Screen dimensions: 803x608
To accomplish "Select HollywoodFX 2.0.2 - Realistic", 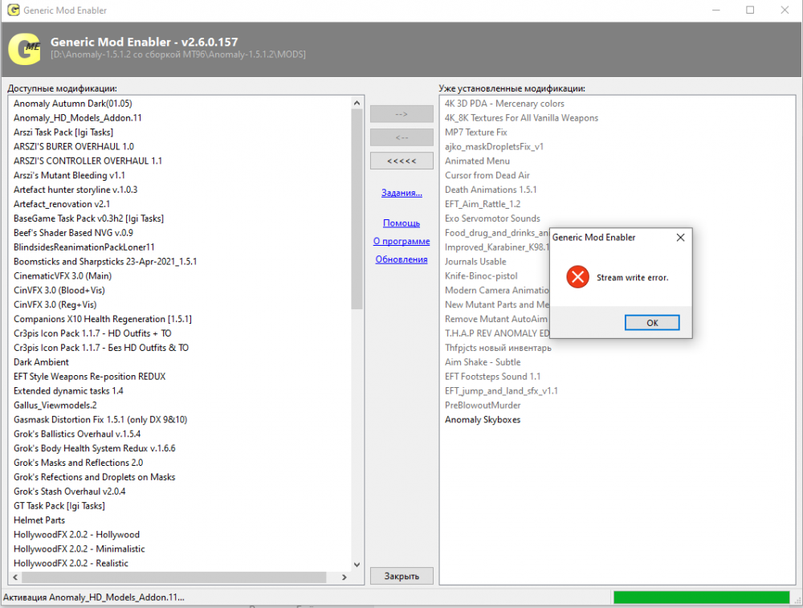I will (71, 563).
